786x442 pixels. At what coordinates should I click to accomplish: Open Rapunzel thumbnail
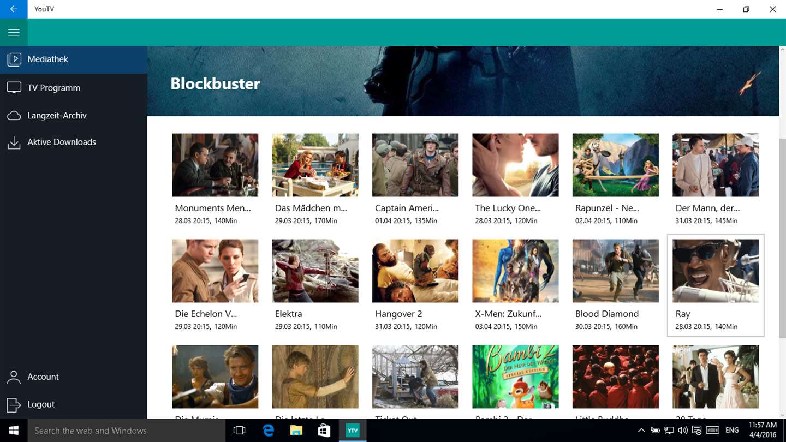point(616,165)
